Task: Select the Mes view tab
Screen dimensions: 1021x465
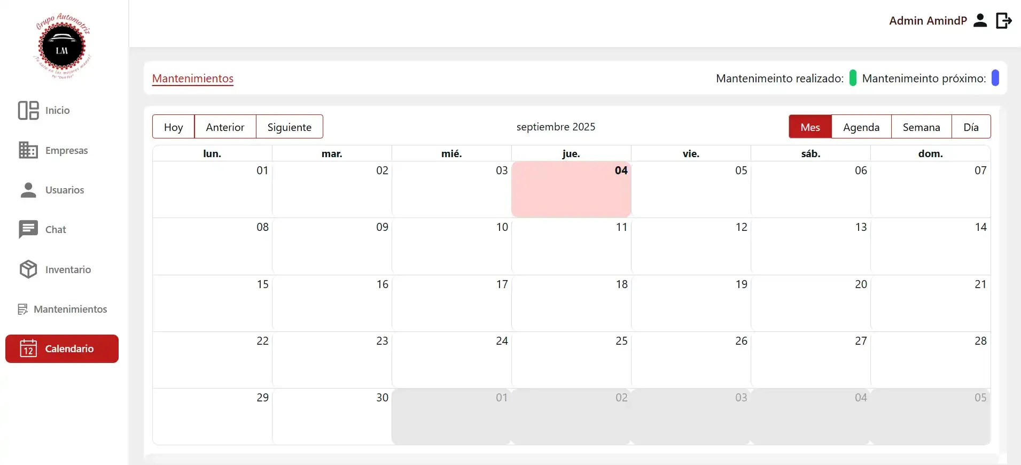Action: [x=810, y=127]
